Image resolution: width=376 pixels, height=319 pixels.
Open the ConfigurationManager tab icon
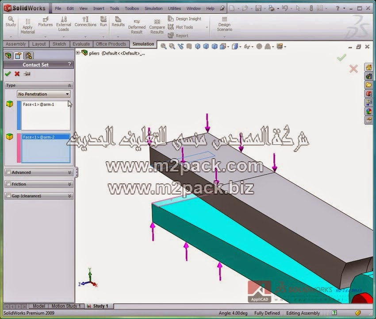point(29,55)
